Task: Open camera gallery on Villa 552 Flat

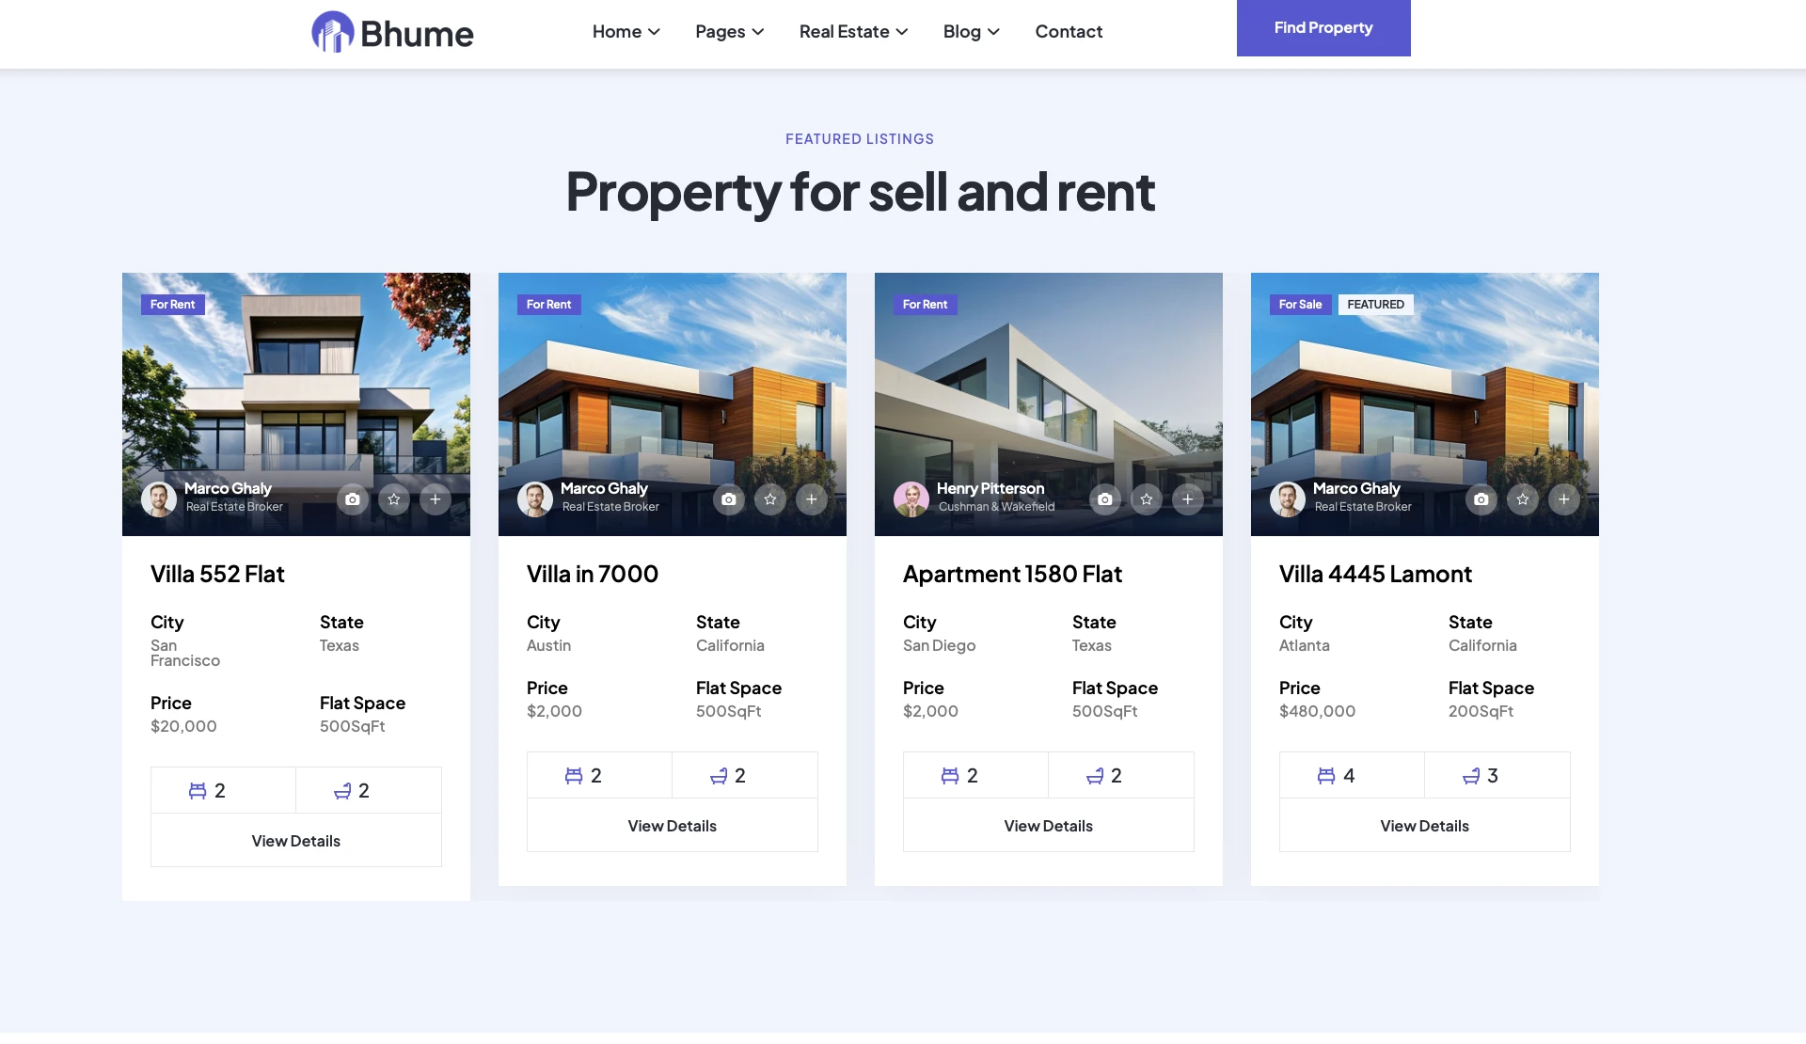Action: [x=353, y=499]
